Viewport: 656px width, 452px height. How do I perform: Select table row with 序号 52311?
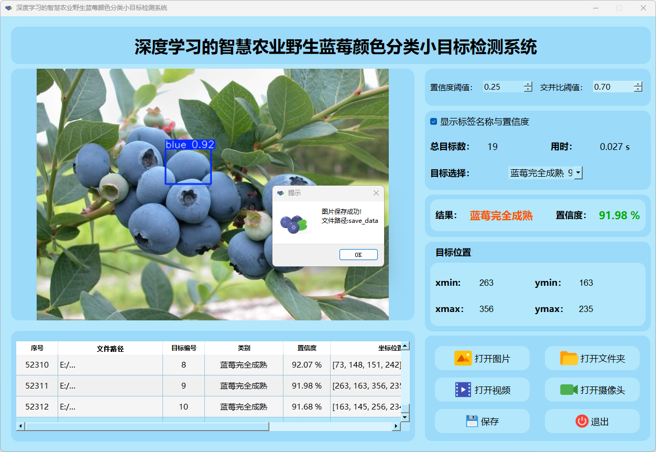tap(209, 386)
